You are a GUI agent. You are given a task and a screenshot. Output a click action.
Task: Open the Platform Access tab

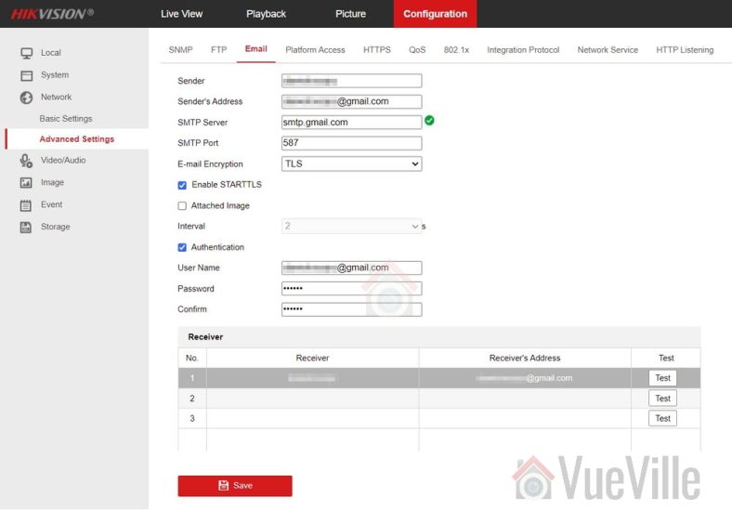(315, 50)
